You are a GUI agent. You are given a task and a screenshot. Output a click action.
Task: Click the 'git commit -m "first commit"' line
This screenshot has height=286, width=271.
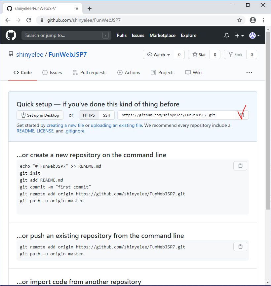tap(55, 187)
